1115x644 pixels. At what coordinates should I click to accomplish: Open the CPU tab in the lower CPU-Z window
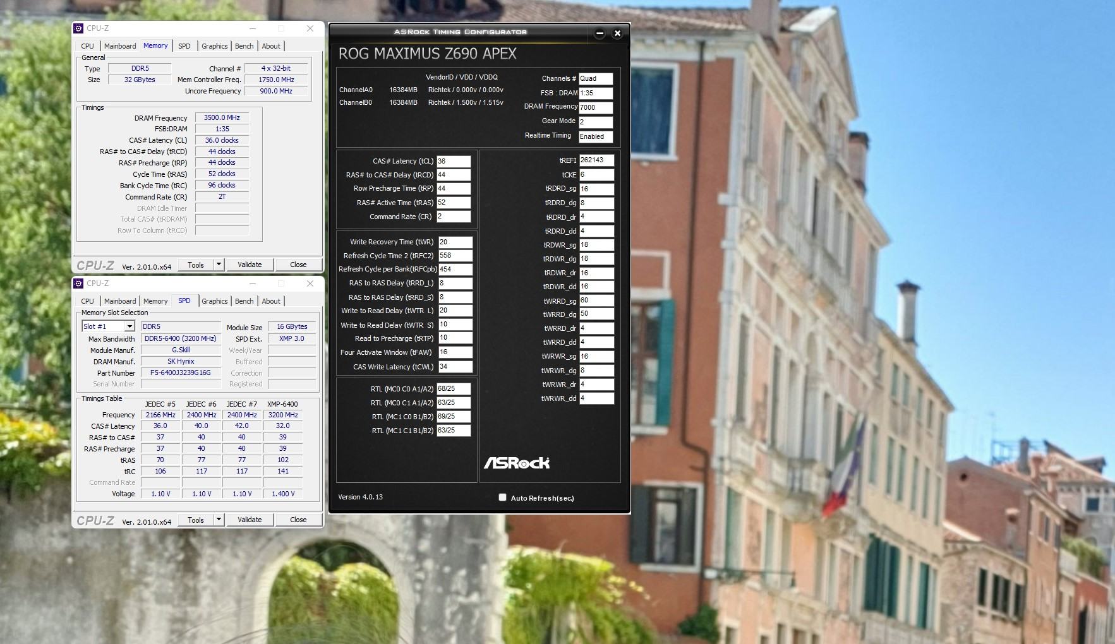pyautogui.click(x=87, y=301)
